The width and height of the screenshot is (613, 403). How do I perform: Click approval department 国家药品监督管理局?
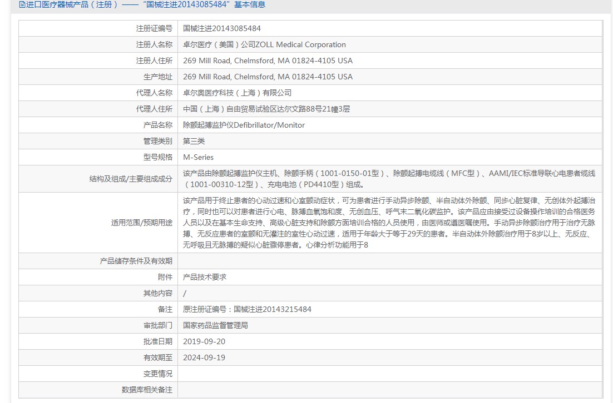pos(215,325)
